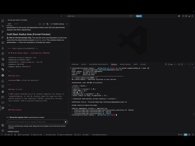This screenshot has height=146, width=195.
Task: Click the highlighted blue status bar icon
Action: [x=186, y=134]
